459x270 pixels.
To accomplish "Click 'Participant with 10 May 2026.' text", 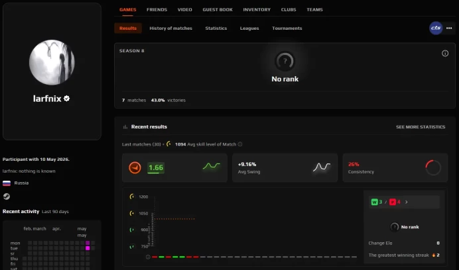I will pos(36,159).
